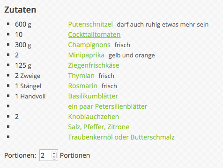Screen dimensions: 223x168
Task: Open the Ziegenfrischkäse link
Action: point(94,65)
